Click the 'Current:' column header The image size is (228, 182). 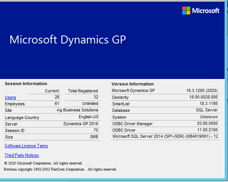tap(53, 91)
